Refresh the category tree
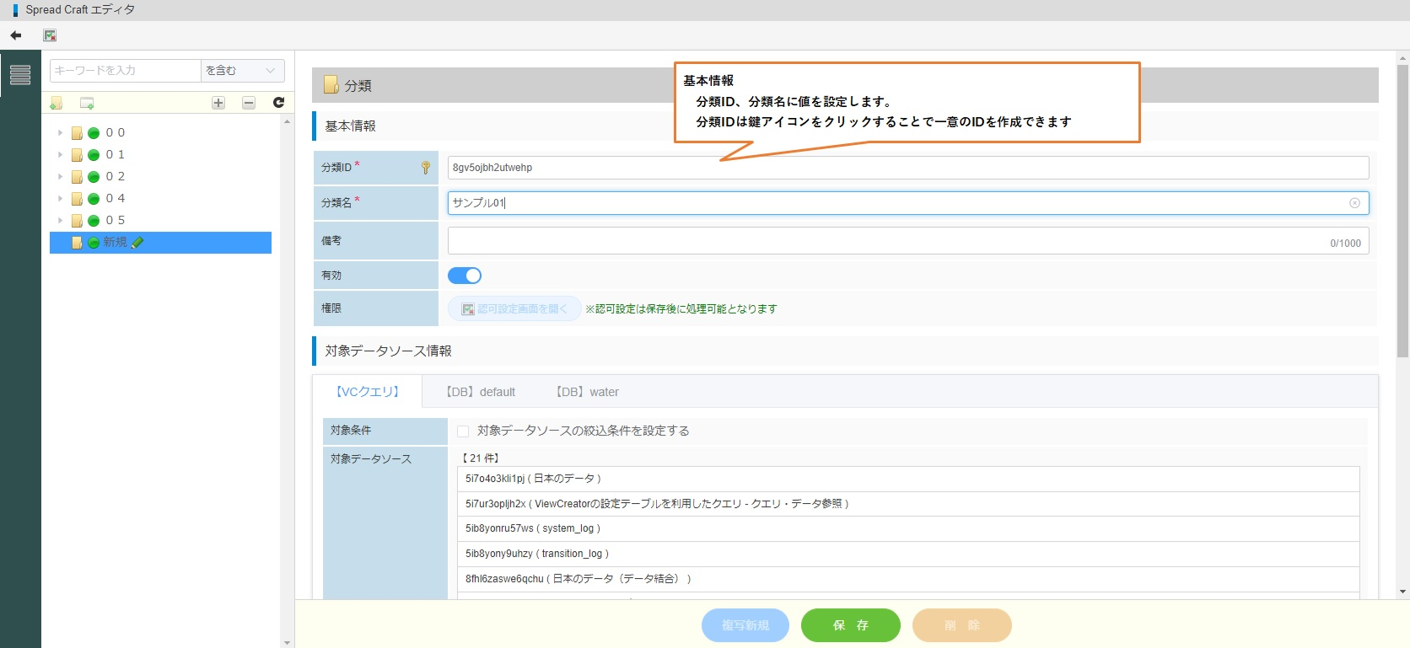Screen dimensions: 1410x648 click(278, 103)
